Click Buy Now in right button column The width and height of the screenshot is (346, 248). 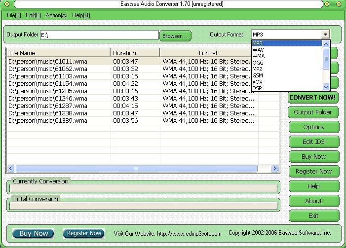(313, 156)
